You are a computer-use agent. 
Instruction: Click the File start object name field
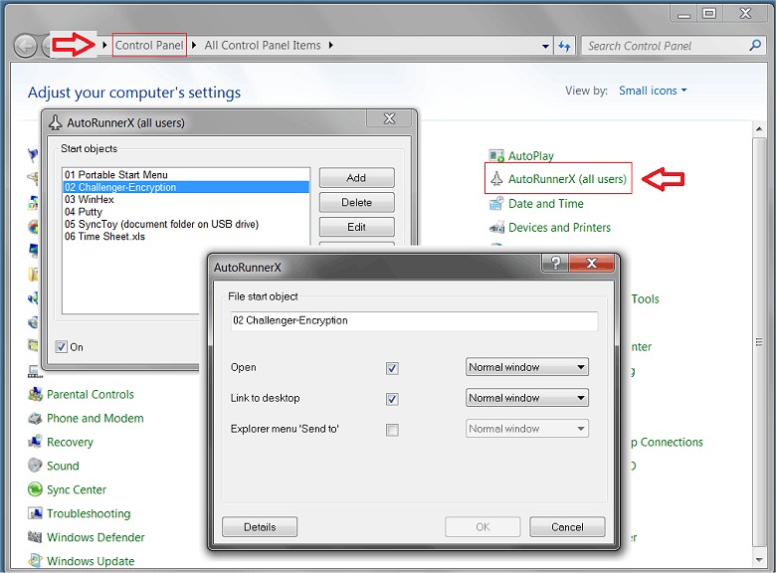414,320
